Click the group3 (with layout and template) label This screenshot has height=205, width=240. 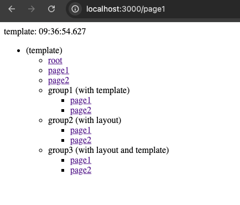pos(108,150)
